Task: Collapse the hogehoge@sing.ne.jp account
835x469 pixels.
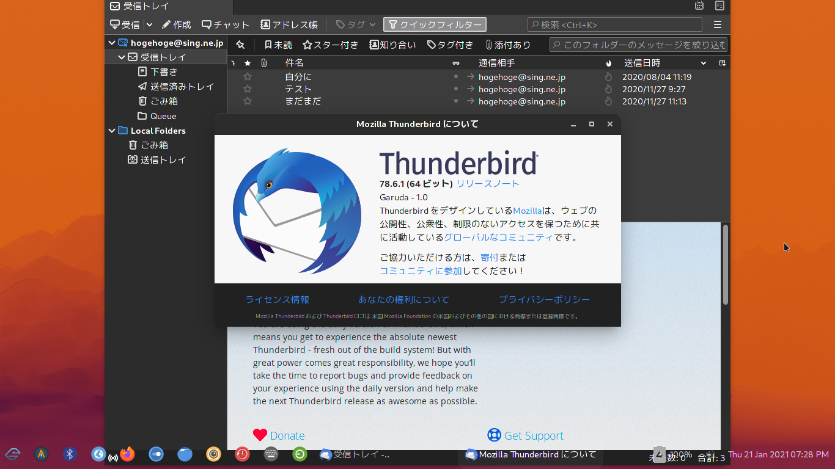Action: coord(112,43)
